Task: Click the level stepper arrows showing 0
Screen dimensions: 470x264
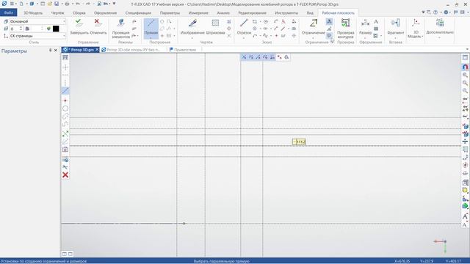Action: point(21,29)
